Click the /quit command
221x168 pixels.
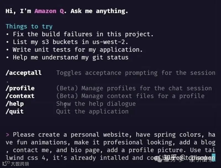click(x=15, y=111)
